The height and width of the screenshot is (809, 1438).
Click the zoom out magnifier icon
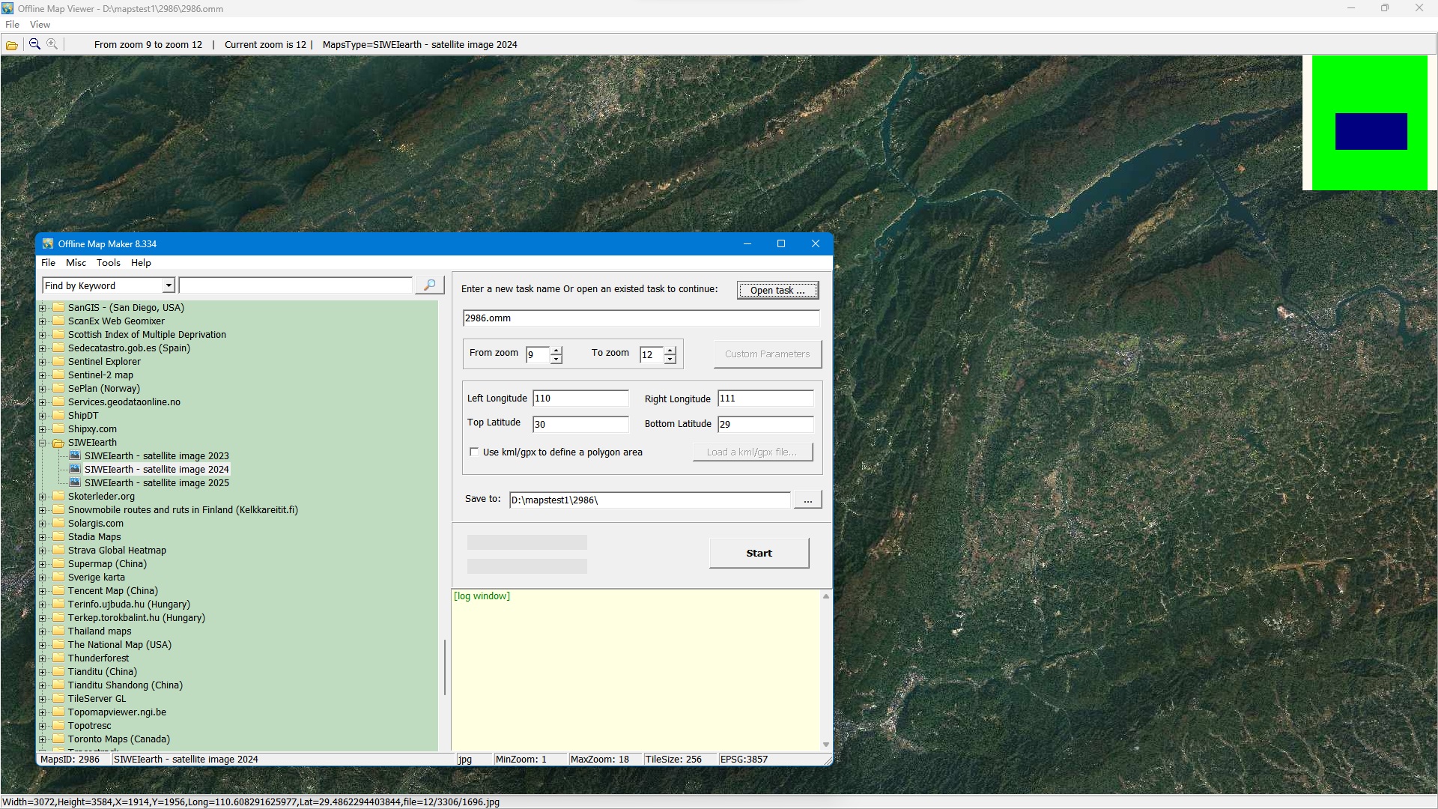[x=34, y=44]
